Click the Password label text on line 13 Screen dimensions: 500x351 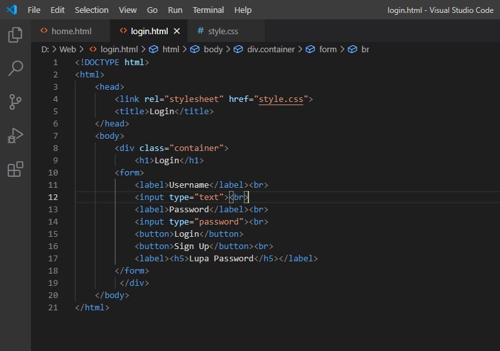coord(189,210)
